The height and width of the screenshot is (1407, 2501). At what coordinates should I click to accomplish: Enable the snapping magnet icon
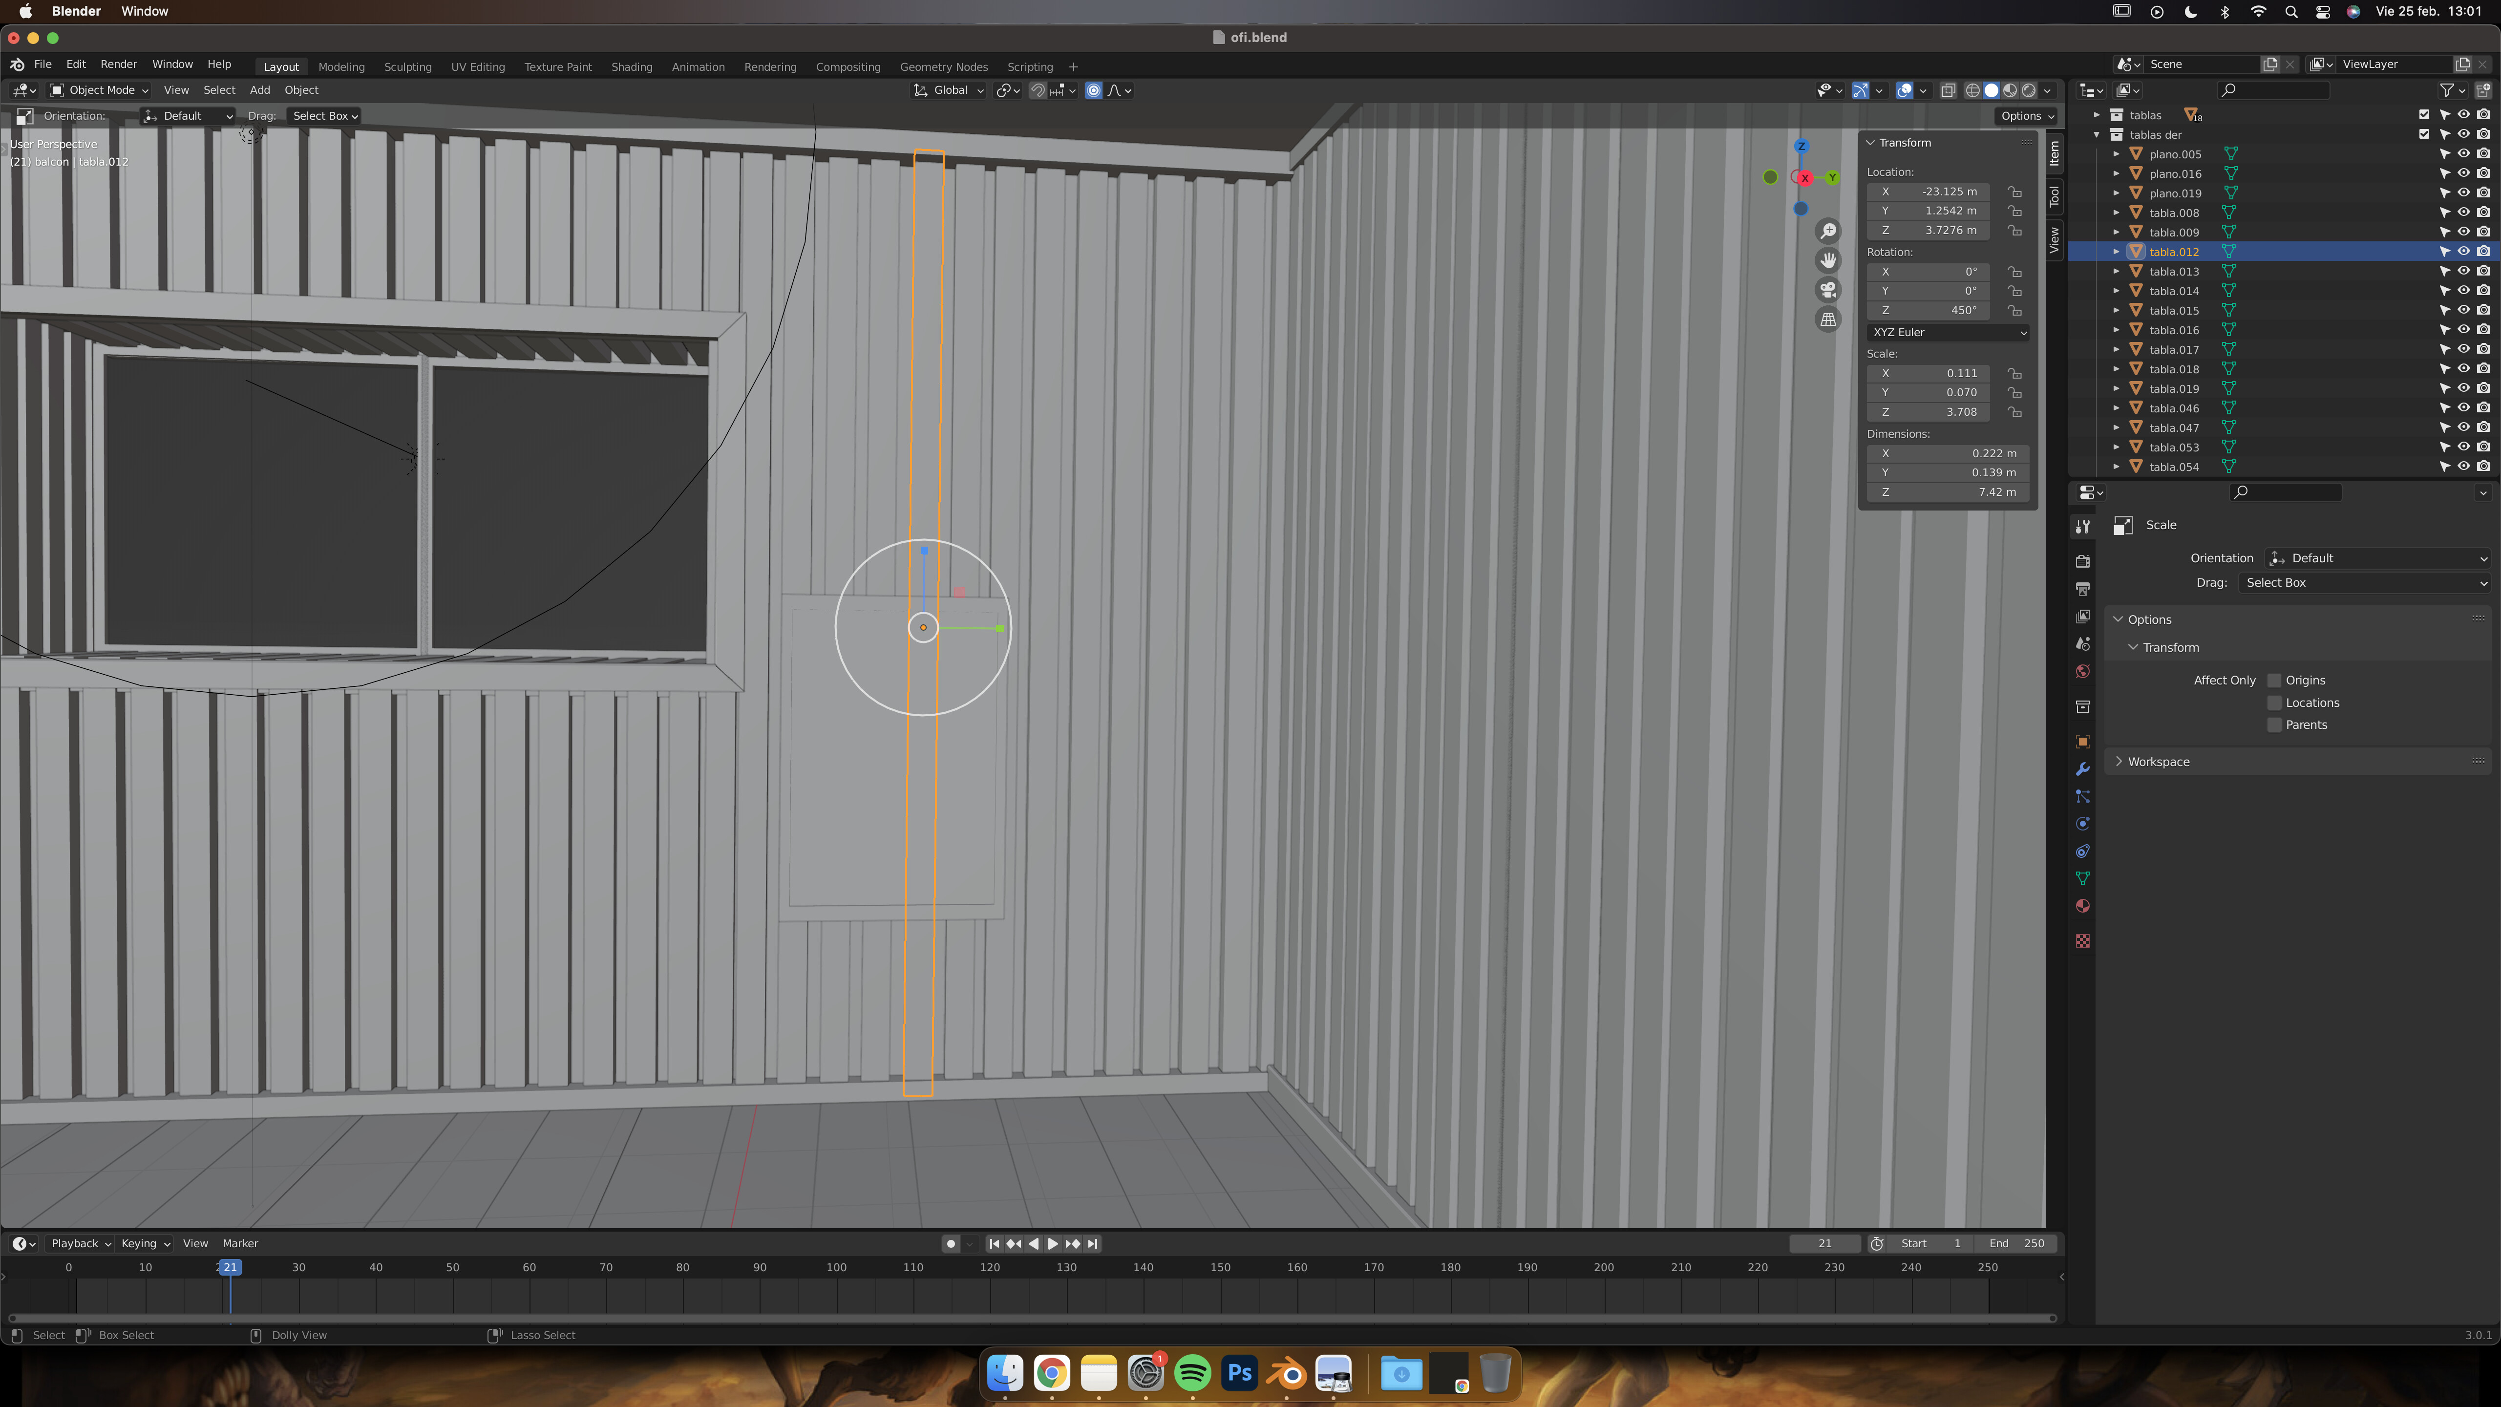pyautogui.click(x=1038, y=90)
